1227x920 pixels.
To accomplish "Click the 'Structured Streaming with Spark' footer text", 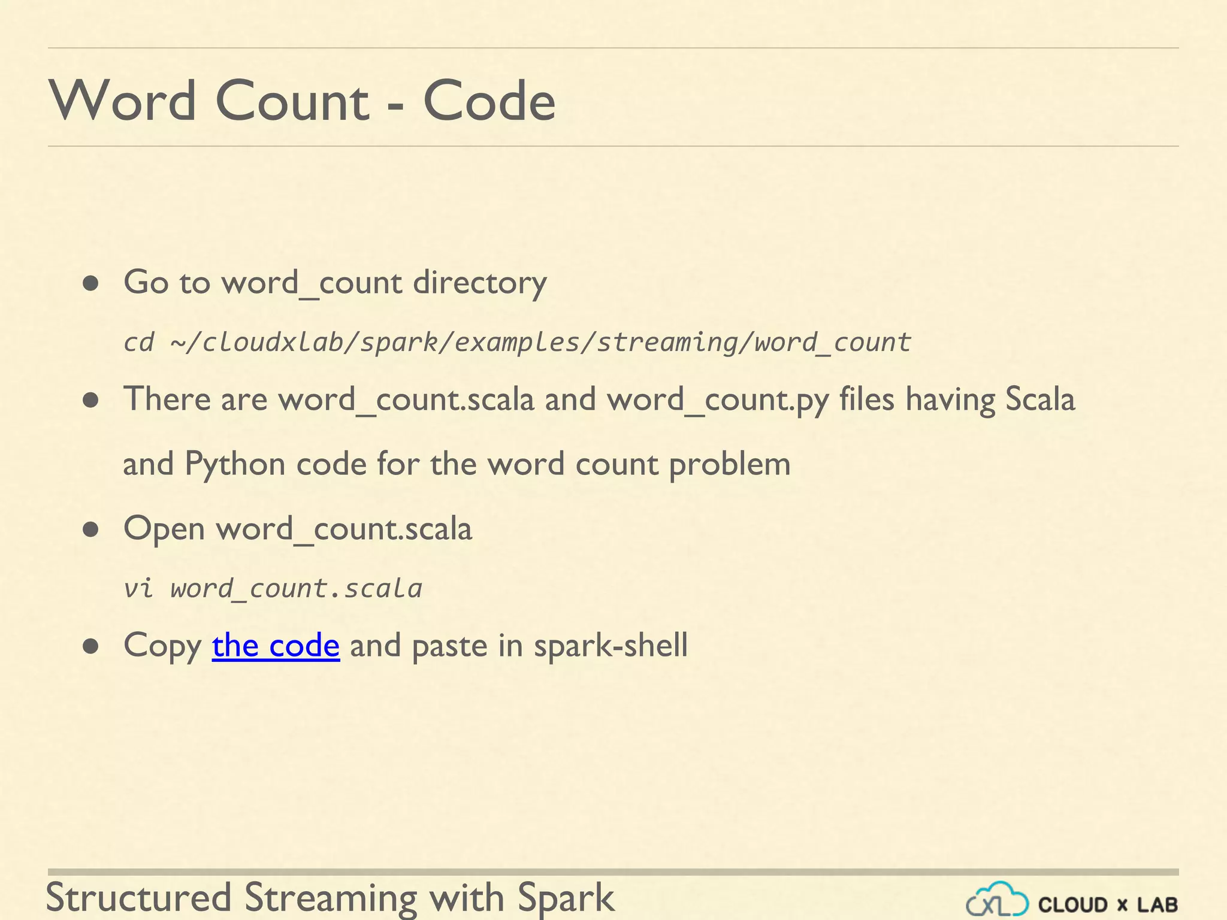I will [x=330, y=897].
